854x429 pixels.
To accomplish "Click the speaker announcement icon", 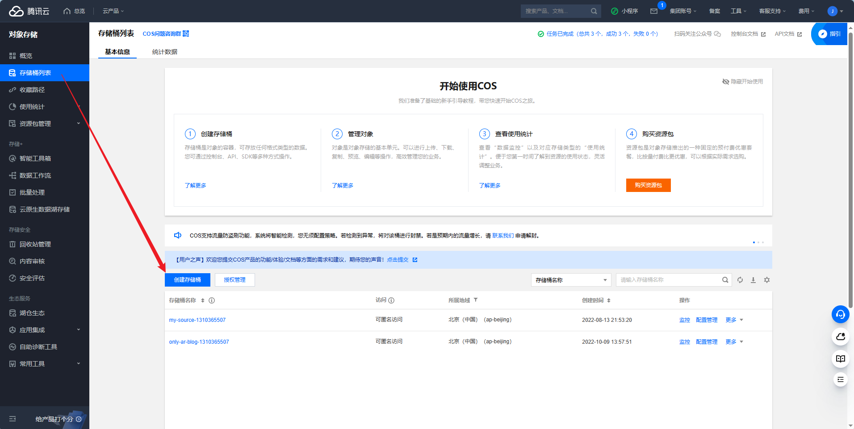I will [178, 235].
